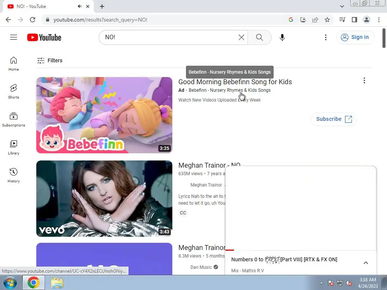This screenshot has height=290, width=387.
Task: Open Library in the sidebar
Action: click(14, 148)
